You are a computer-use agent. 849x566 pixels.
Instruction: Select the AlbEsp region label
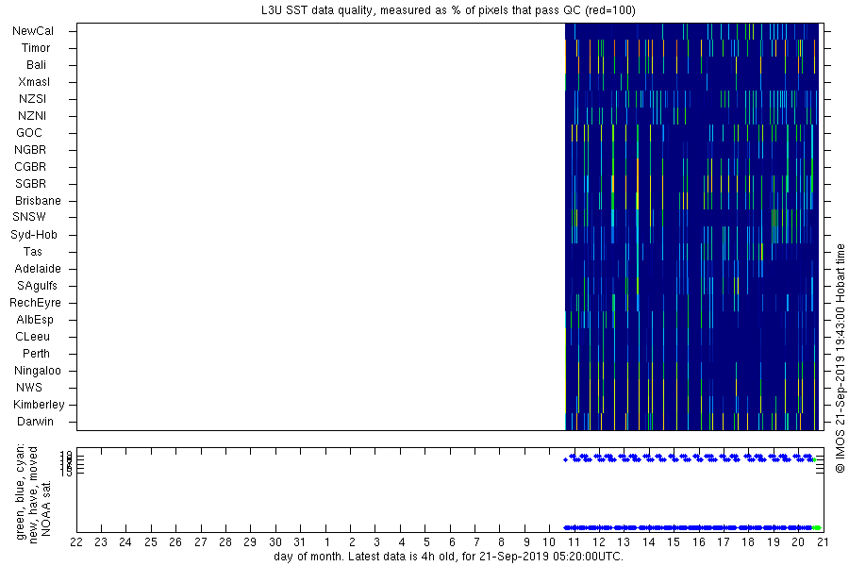coord(35,320)
